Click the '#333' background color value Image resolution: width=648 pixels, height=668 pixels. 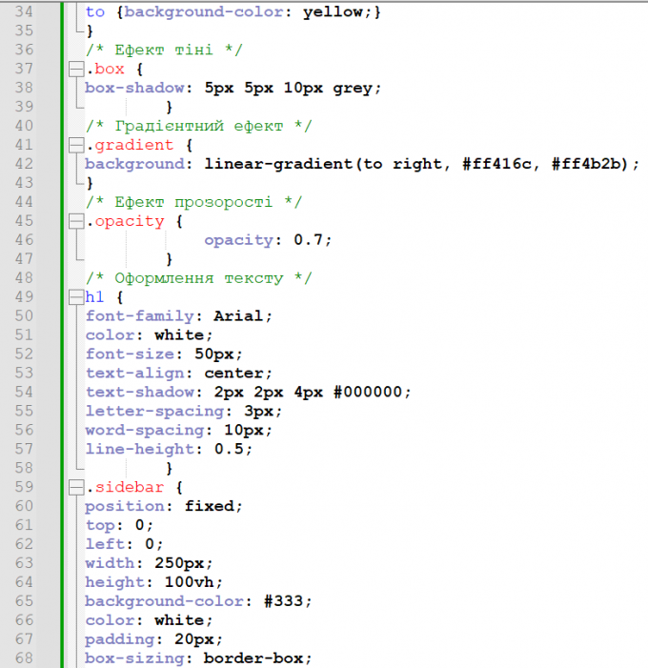[x=283, y=601]
